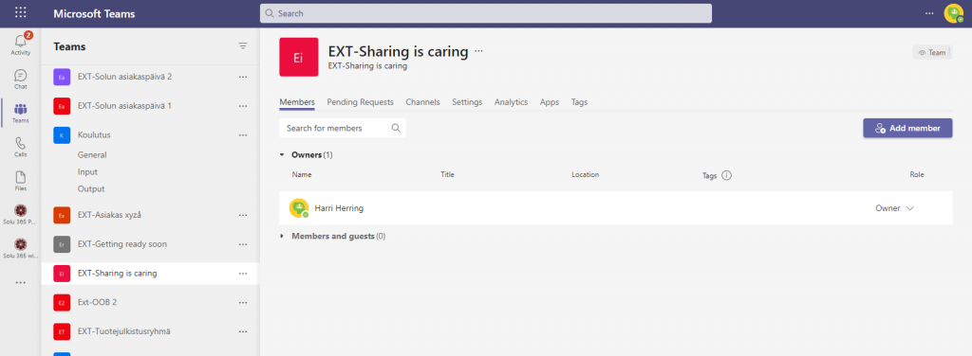
Task: Open the Calls section
Action: tap(21, 147)
